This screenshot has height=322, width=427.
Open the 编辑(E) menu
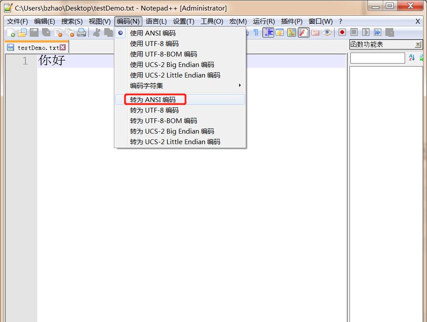click(45, 21)
